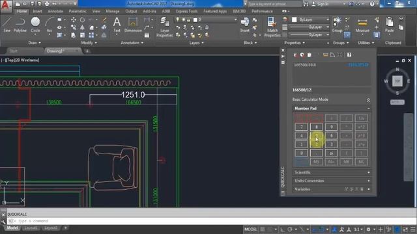Open the View ribbon tab
Viewport: 417px width, 234px height.
click(x=96, y=11)
